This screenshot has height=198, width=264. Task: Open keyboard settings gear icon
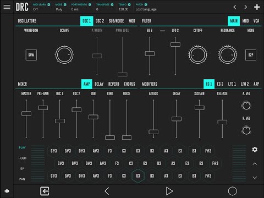(x=255, y=150)
